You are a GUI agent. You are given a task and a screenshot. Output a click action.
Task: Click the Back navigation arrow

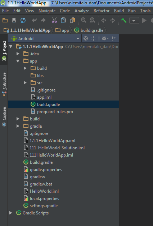pyautogui.click(x=104, y=21)
